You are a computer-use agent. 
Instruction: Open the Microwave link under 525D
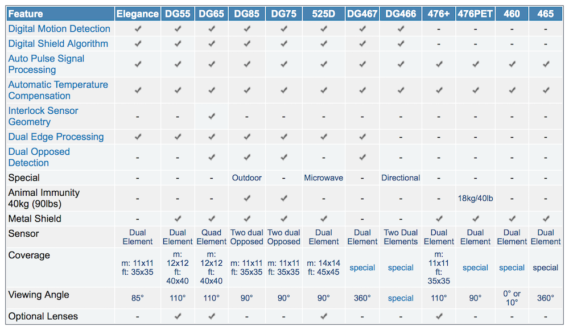323,178
